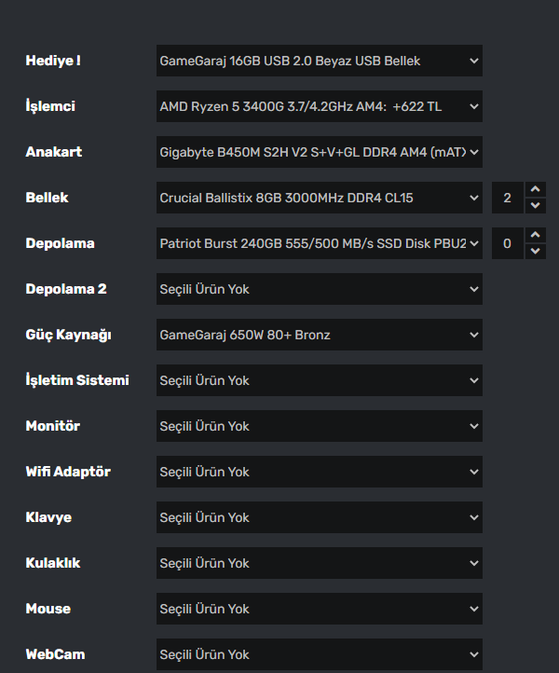This screenshot has width=559, height=673.
Task: Open the Klavye keyboard dropdown
Action: [x=319, y=517]
